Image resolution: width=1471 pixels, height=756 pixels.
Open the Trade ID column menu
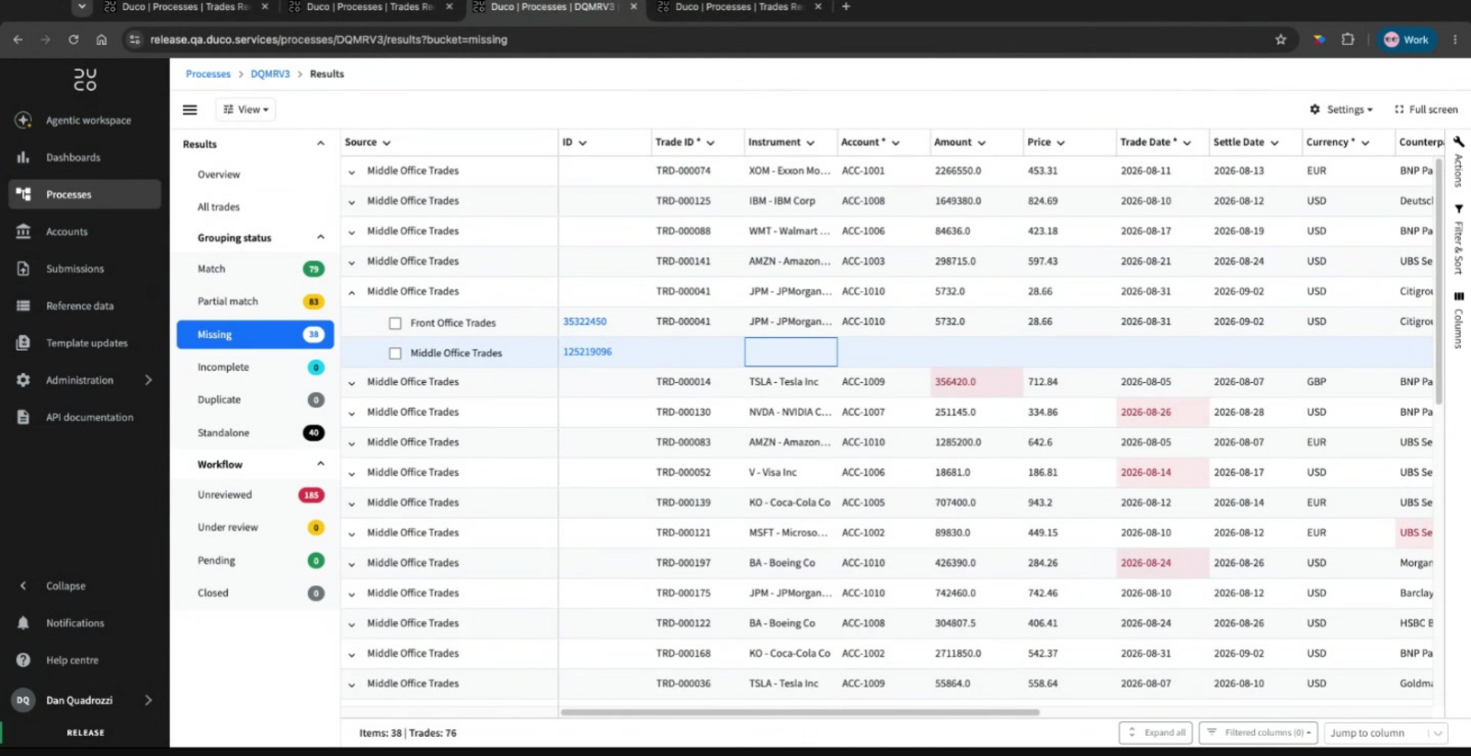tap(711, 143)
